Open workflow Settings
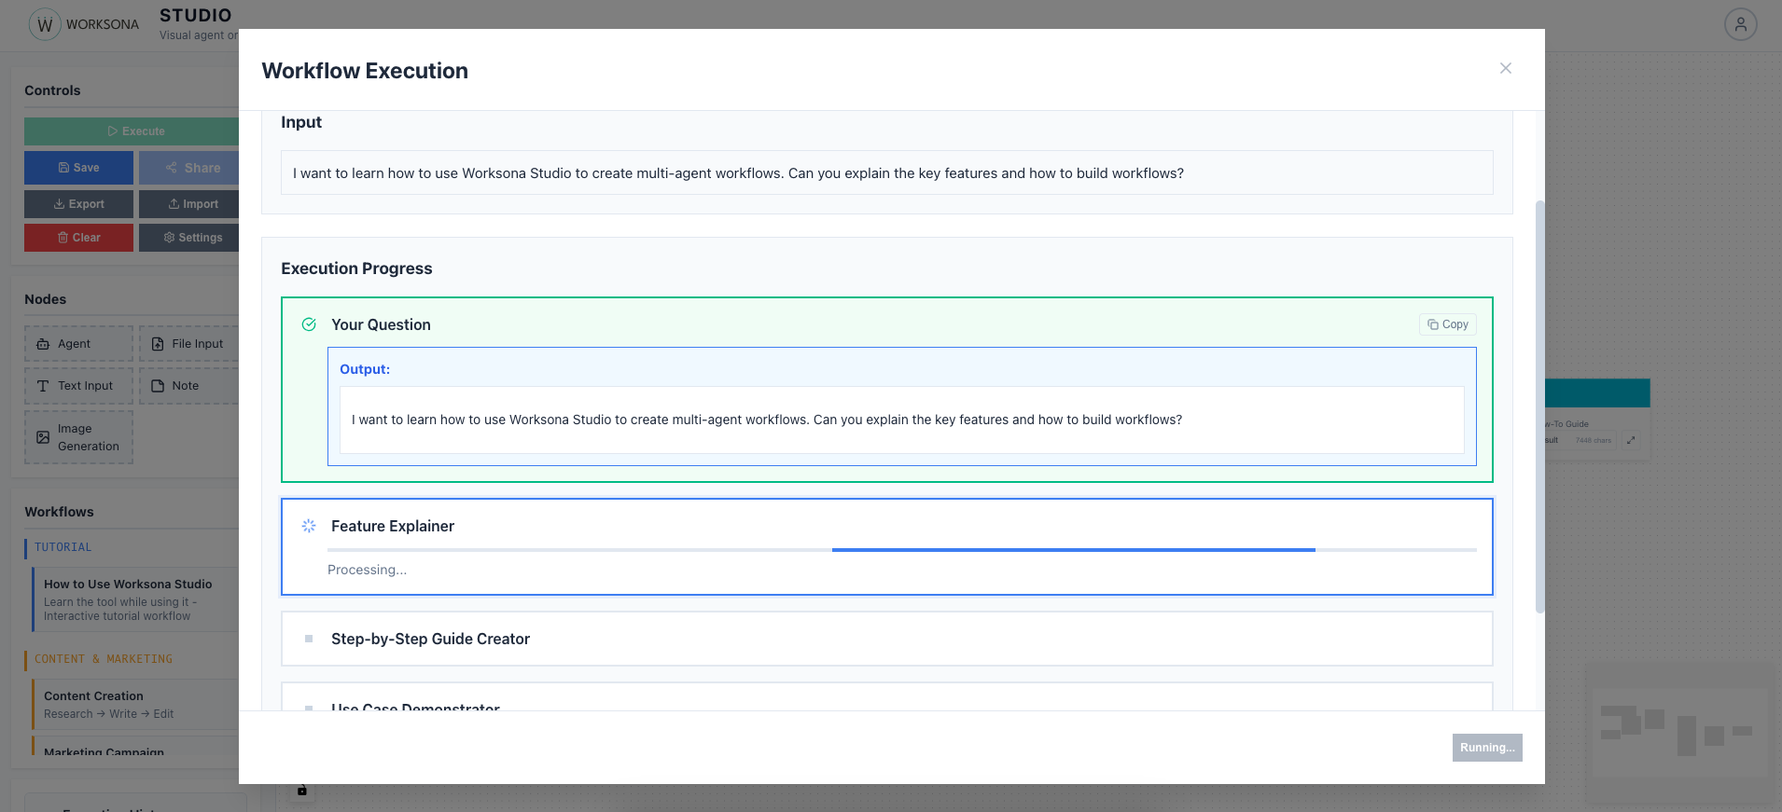The image size is (1782, 812). click(x=189, y=238)
